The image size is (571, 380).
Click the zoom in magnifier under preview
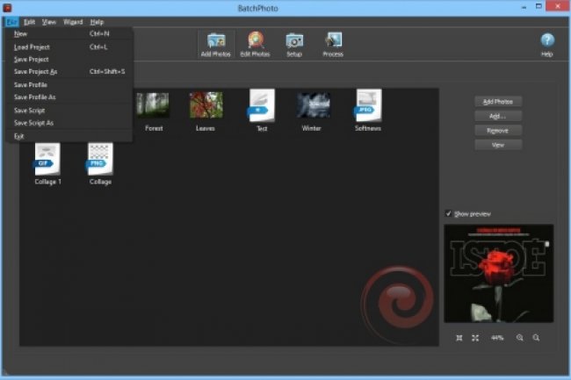519,338
